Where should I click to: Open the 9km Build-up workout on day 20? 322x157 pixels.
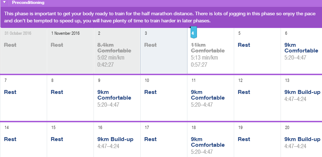click(x=302, y=139)
